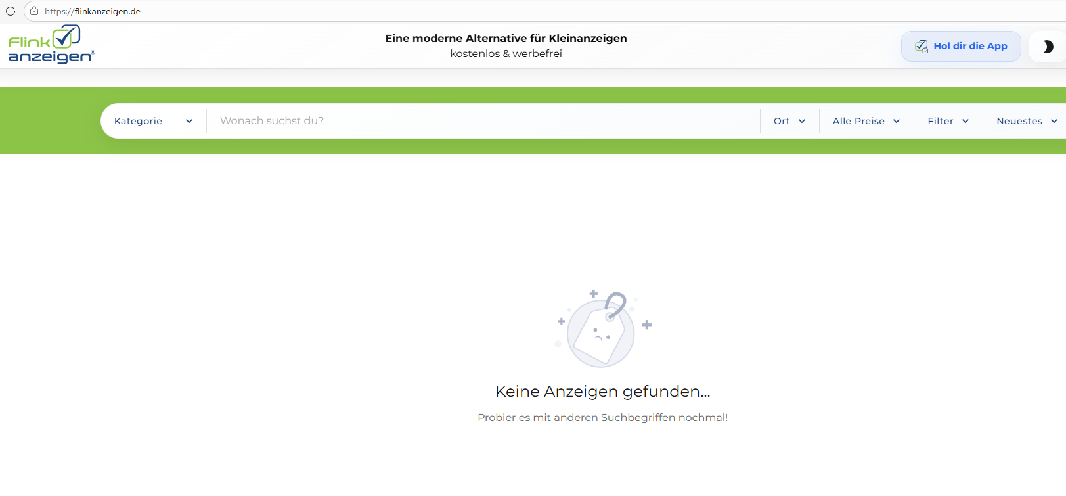
Task: Click the 'Keine Anzeigen gefunden...' heading
Action: (x=602, y=392)
